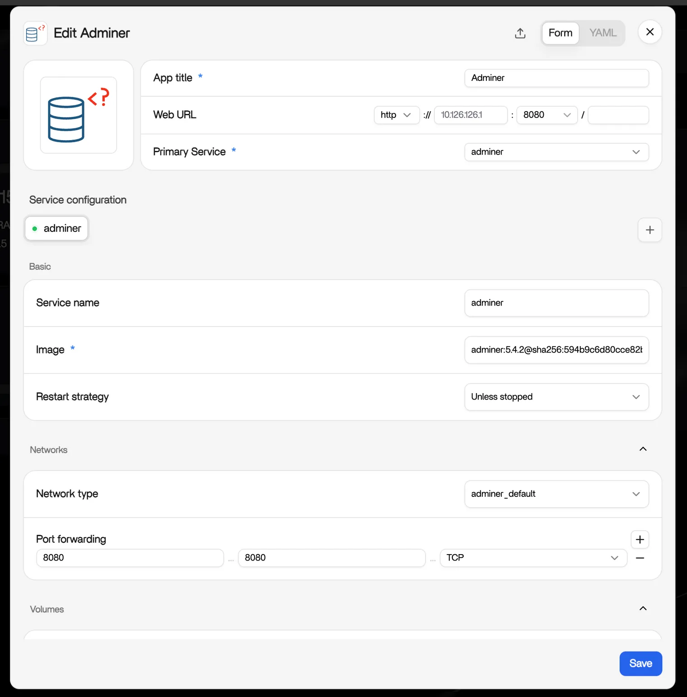Screen dimensions: 687x697
Task: Open the http protocol dropdown
Action: pyautogui.click(x=396, y=115)
